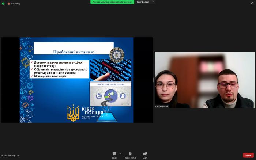The image size is (256, 160).
Task: Exit full screen using top-right arrows icon
Action: click(252, 3)
